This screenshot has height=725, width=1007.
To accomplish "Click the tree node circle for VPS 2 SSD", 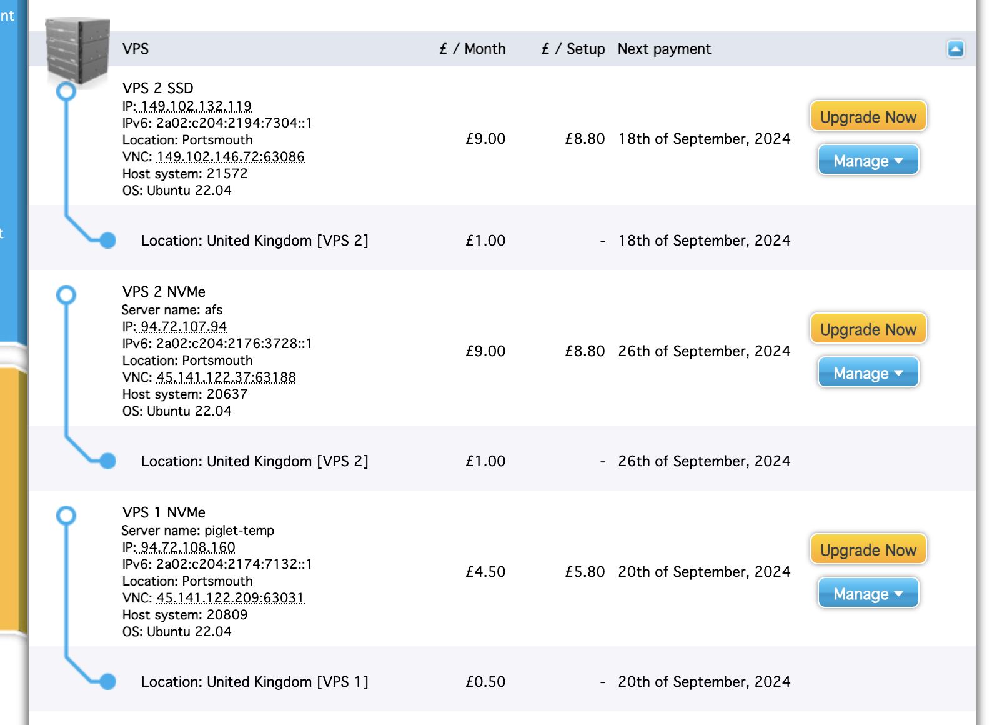I will pyautogui.click(x=66, y=91).
